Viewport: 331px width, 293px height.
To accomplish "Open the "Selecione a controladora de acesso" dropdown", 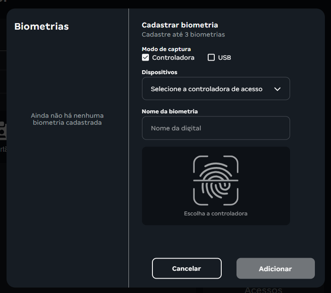I will coord(206,89).
